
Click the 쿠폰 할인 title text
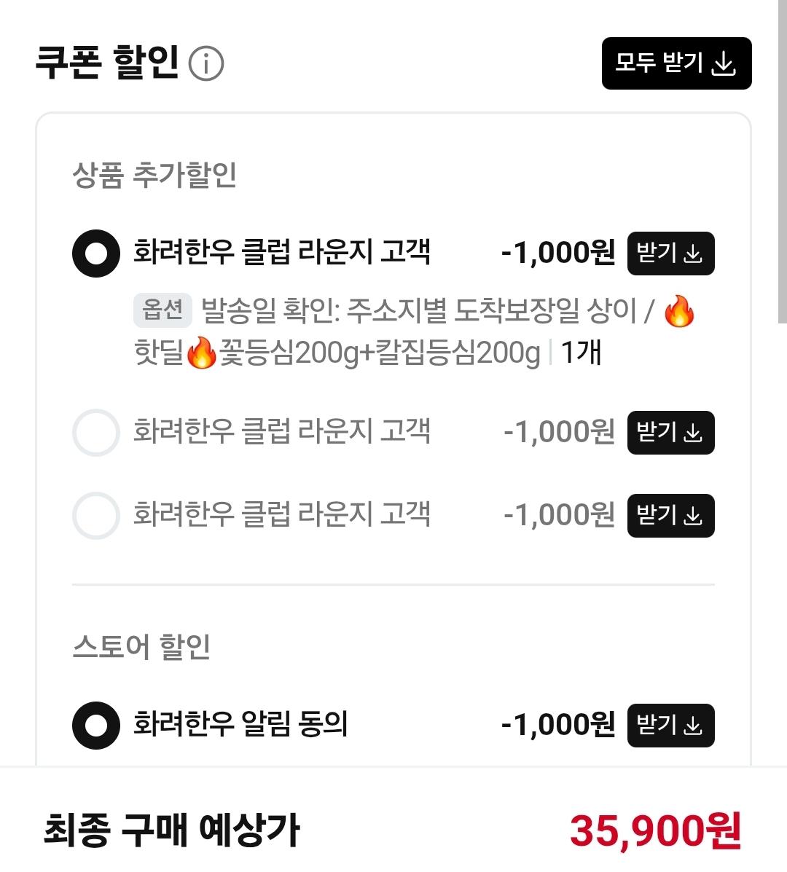click(x=107, y=63)
